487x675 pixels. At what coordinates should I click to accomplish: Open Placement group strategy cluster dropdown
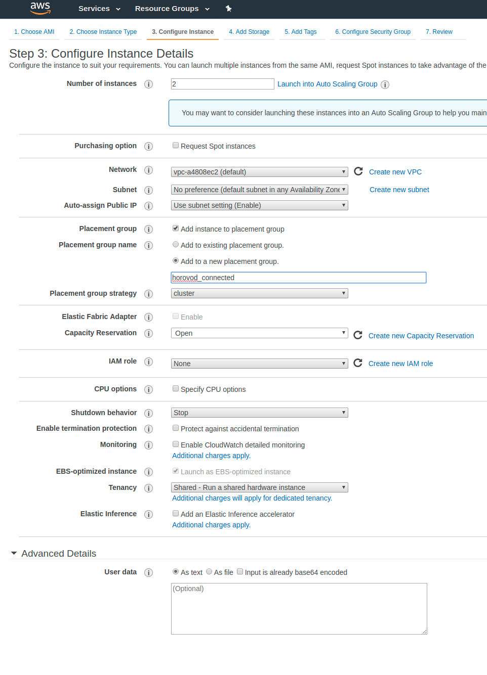[x=259, y=293]
